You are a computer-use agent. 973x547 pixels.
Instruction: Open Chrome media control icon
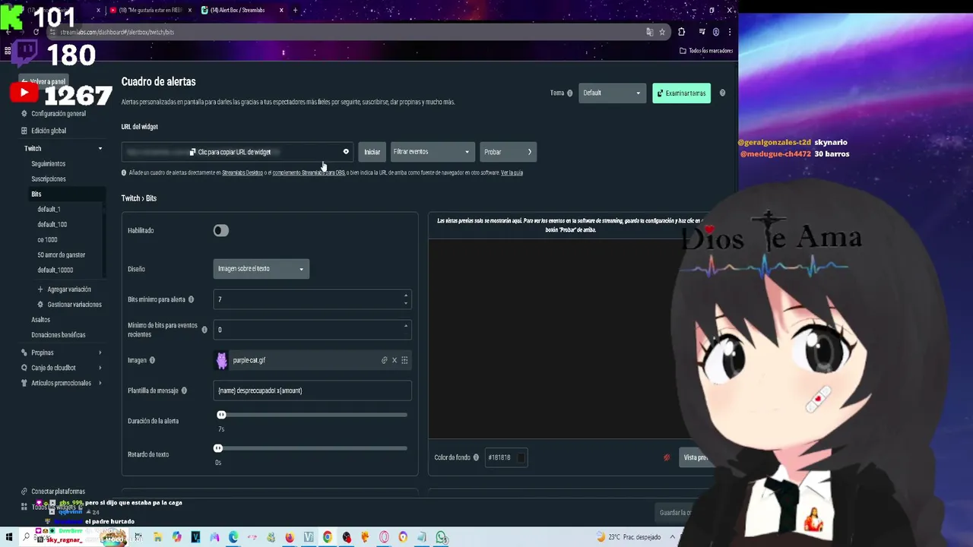coord(702,32)
